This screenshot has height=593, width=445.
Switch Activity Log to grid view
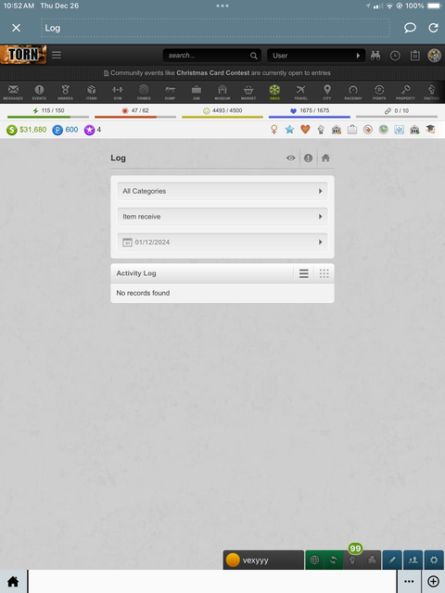324,273
